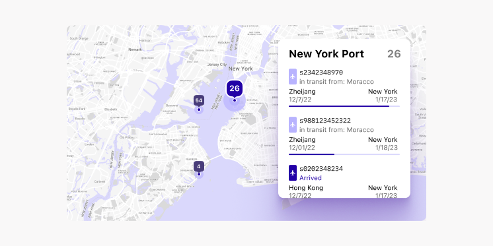
Task: Click the Newark label on the map
Action: pyautogui.click(x=135, y=49)
